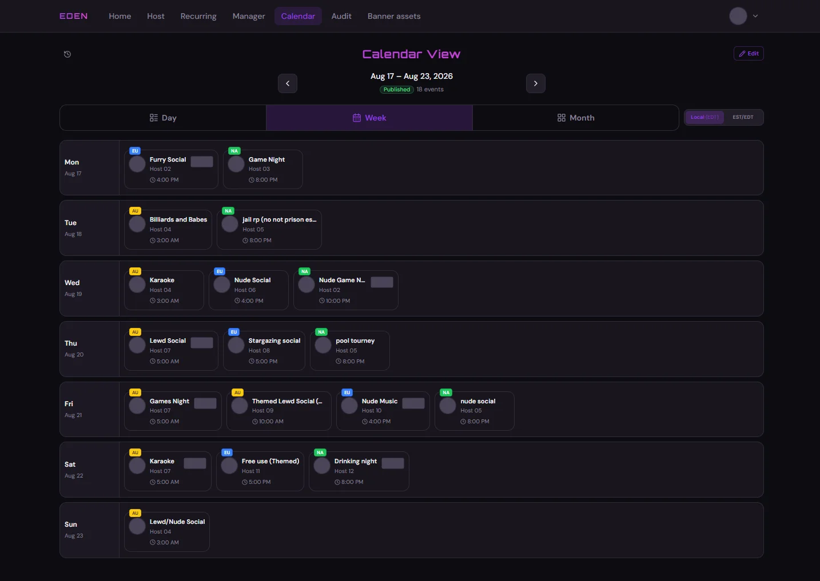Open the Recurring page
The height and width of the screenshot is (581, 820).
pyautogui.click(x=198, y=16)
